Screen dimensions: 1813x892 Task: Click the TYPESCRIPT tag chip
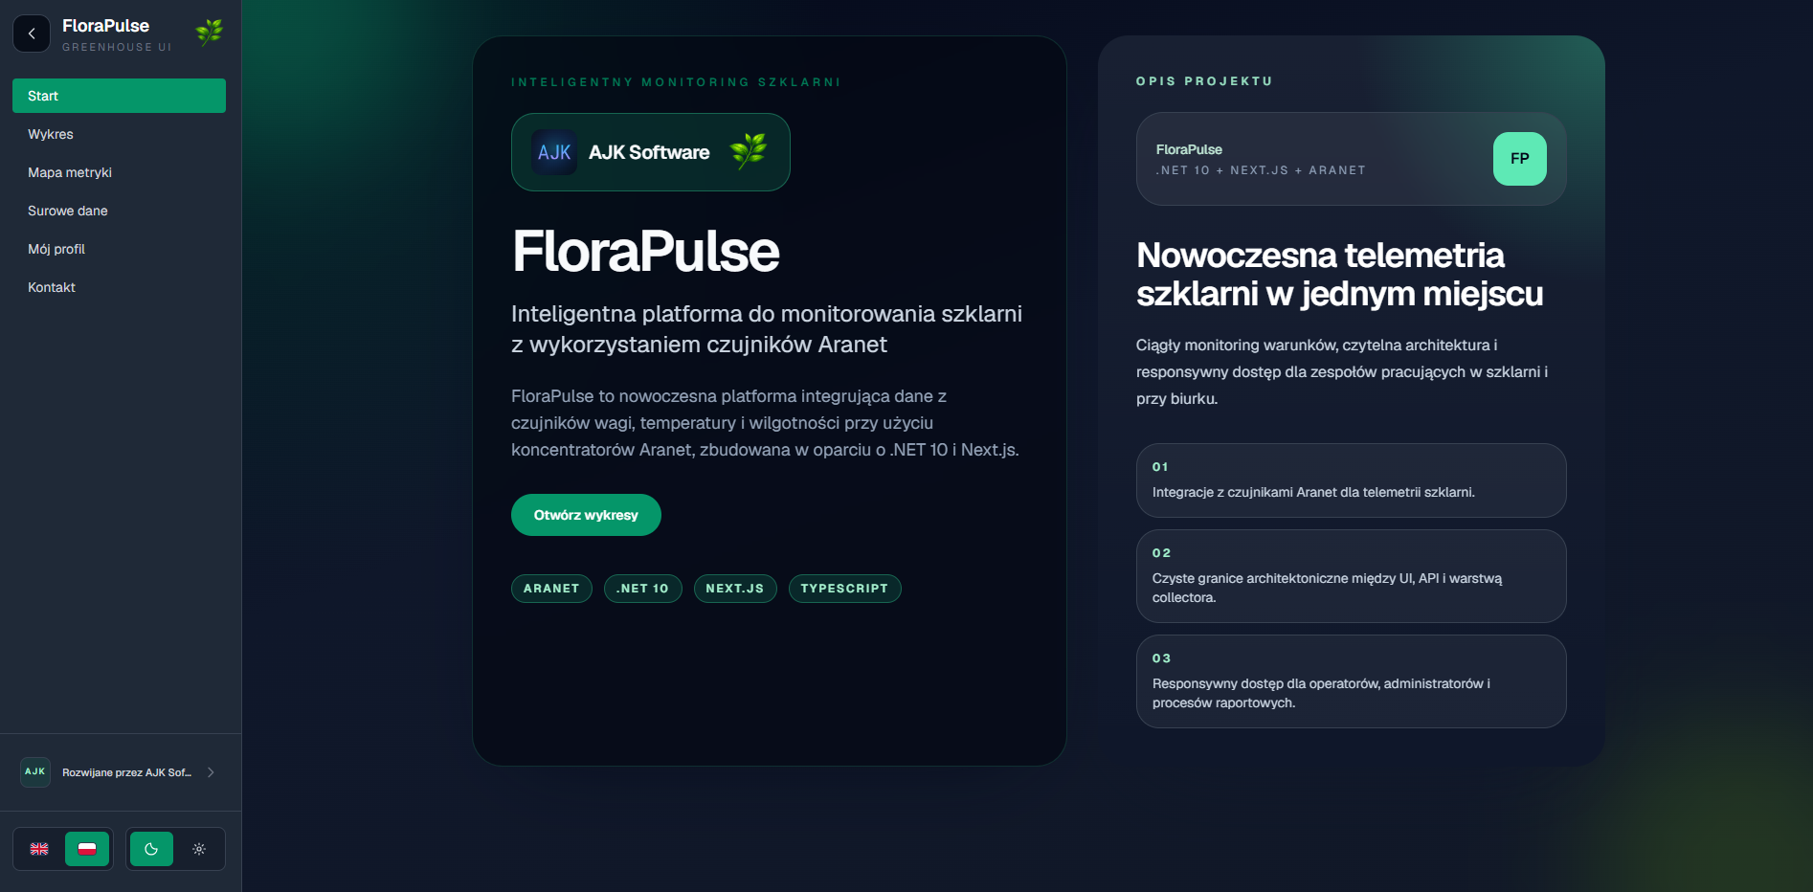[x=844, y=589]
